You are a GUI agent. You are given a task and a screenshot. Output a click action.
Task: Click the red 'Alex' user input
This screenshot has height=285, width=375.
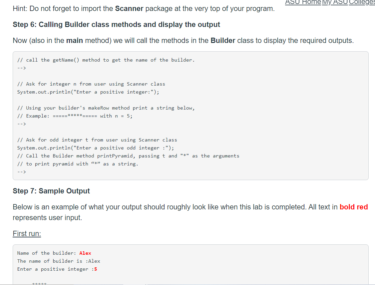(x=85, y=253)
